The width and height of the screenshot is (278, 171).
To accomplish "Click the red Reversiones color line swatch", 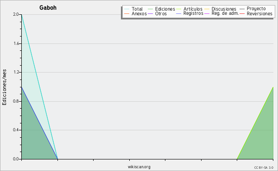I will pos(242,13).
